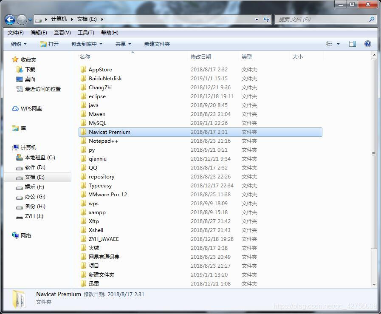
Task: Open the 文件(F) menu
Action: [16, 33]
